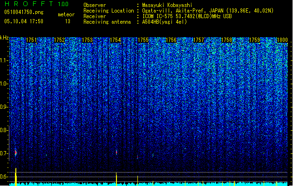This screenshot has height=186, width=293.
Task: Click the 0.6 kHz axis label
Action: [x=4, y=177]
